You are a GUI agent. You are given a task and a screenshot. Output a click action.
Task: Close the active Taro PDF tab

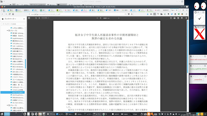click(177, 10)
